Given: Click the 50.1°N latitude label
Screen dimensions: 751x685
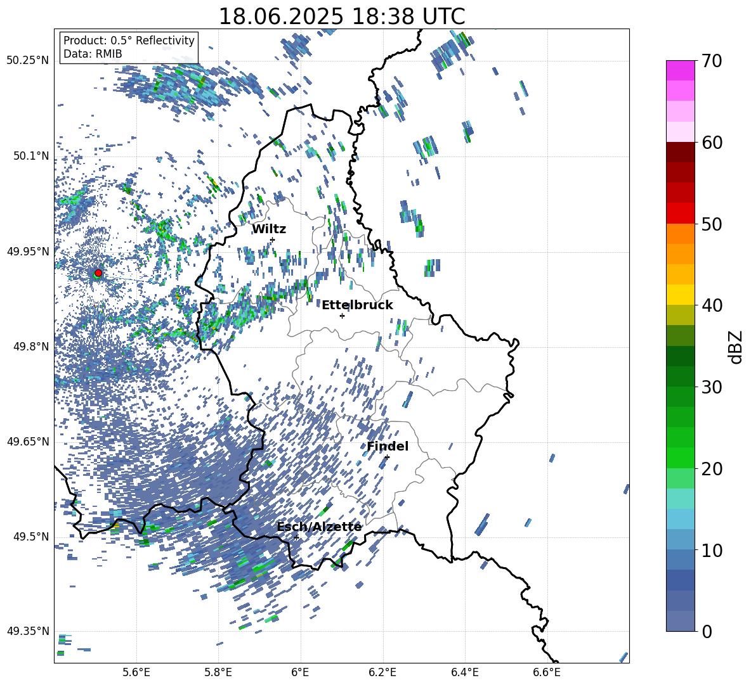Looking at the screenshot, I should [32, 156].
